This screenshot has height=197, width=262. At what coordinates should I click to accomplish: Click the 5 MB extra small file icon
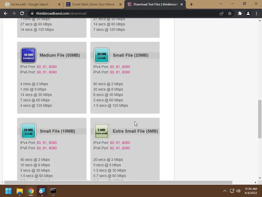coord(102,131)
